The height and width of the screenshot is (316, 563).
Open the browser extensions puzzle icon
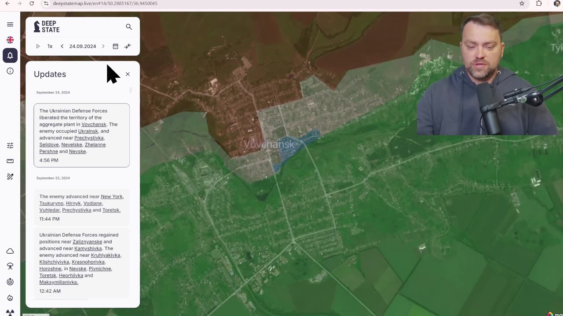pos(539,4)
